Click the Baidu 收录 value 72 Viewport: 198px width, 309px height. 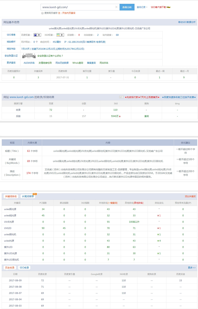(51, 110)
